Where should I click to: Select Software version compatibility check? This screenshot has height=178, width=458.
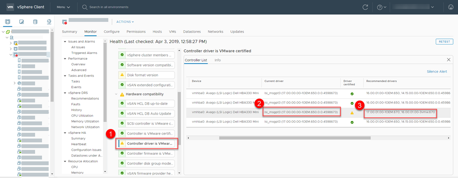[146, 65]
